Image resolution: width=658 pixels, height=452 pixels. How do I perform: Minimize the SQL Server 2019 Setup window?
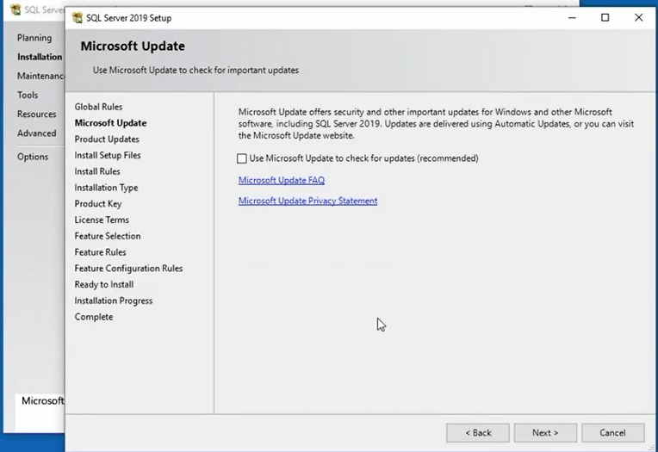(x=572, y=17)
